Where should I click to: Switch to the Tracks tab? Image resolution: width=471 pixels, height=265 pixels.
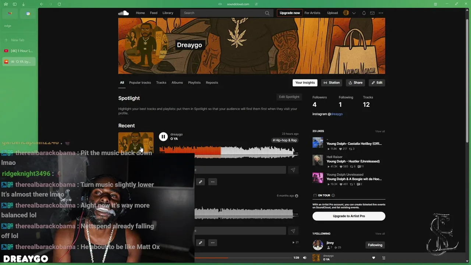coord(161,82)
